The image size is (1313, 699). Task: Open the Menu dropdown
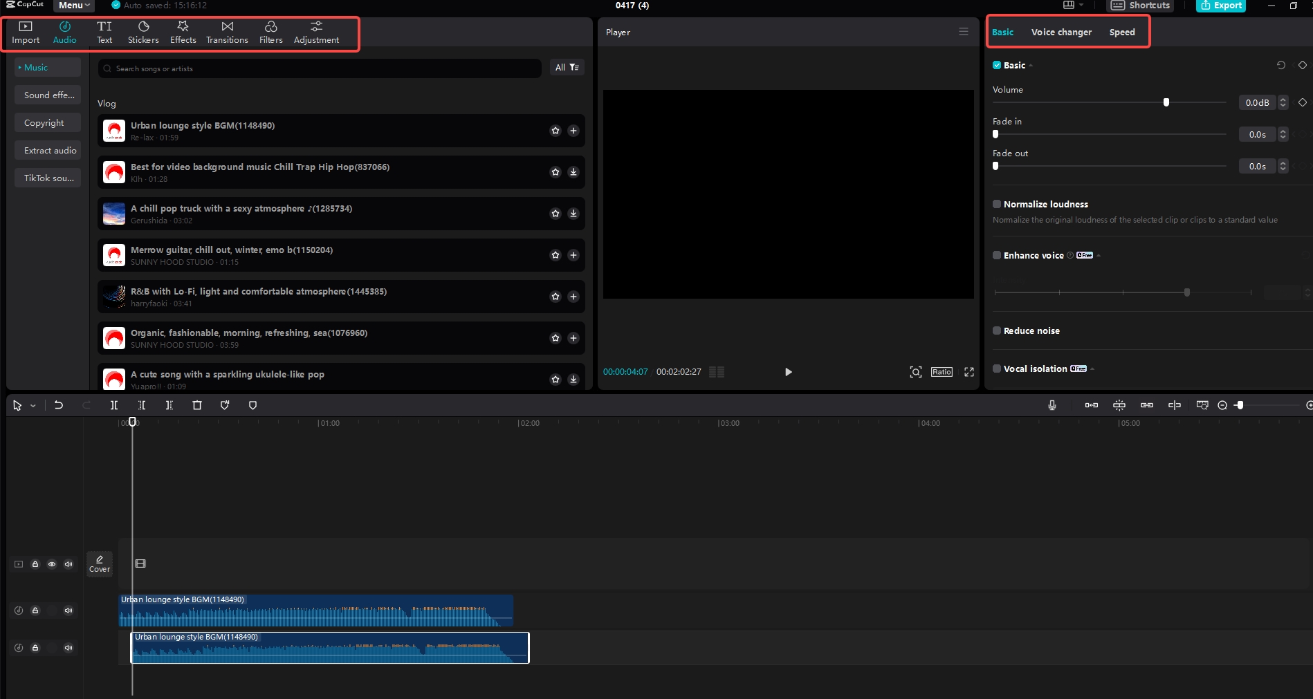tap(73, 6)
